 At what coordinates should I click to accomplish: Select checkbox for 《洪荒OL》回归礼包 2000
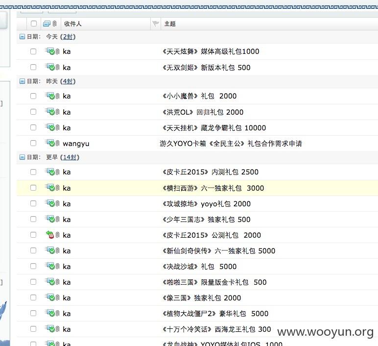point(33,112)
